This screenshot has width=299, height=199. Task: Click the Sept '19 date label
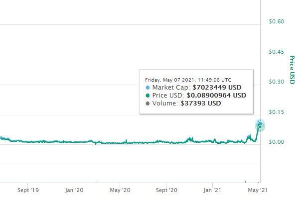(28, 190)
